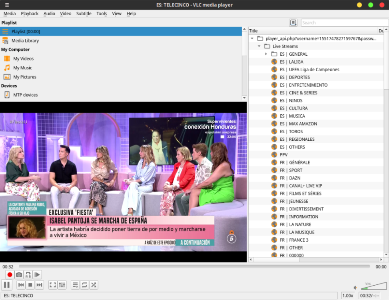Collapse the Live Streams folder
Screen dimensions: 389x300
click(259, 46)
